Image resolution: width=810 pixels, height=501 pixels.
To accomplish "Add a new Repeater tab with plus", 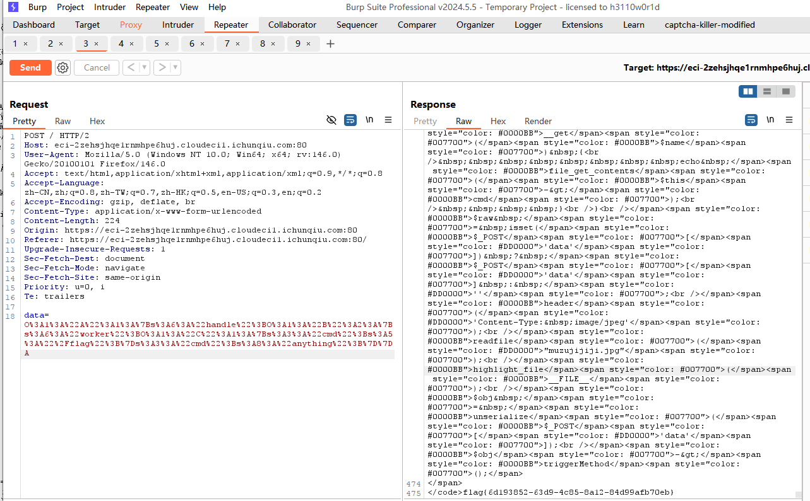I will point(330,43).
